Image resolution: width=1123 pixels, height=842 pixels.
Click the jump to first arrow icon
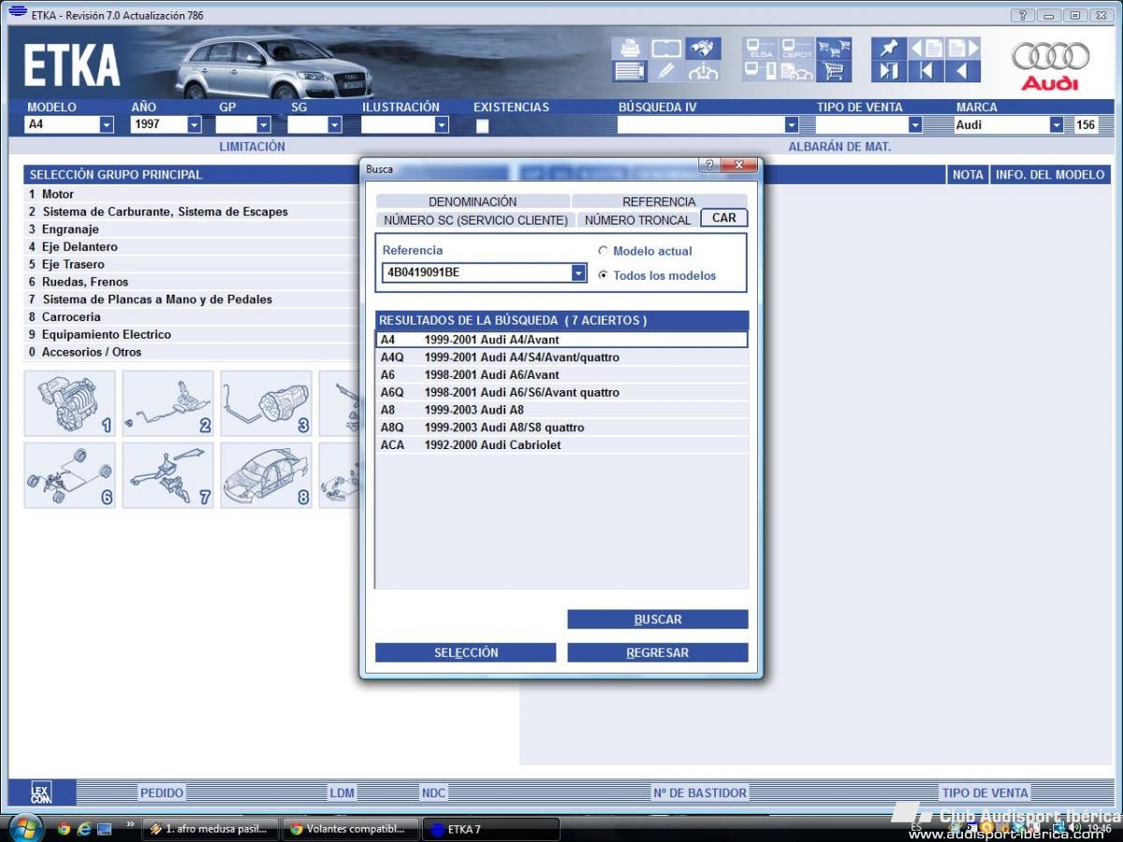926,71
